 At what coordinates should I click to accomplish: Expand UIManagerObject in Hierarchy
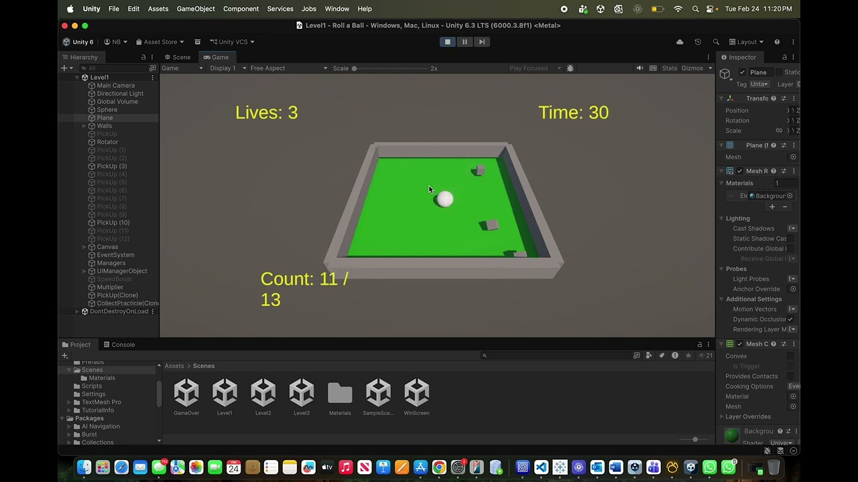click(84, 271)
